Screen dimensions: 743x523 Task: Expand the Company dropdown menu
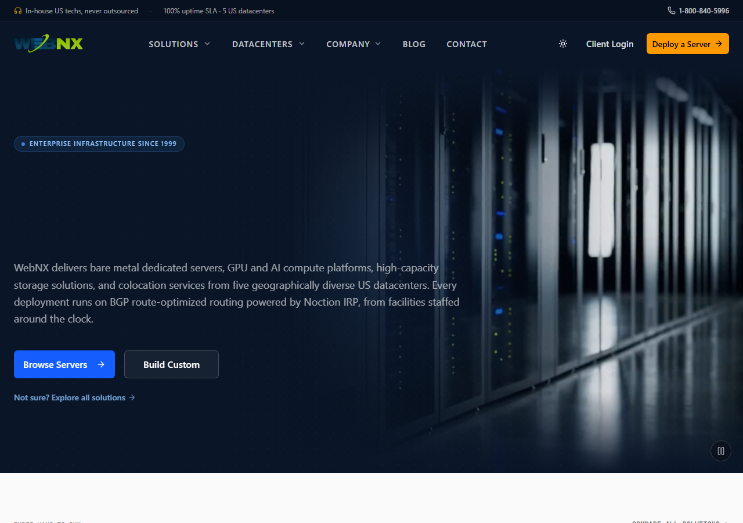[x=354, y=44]
